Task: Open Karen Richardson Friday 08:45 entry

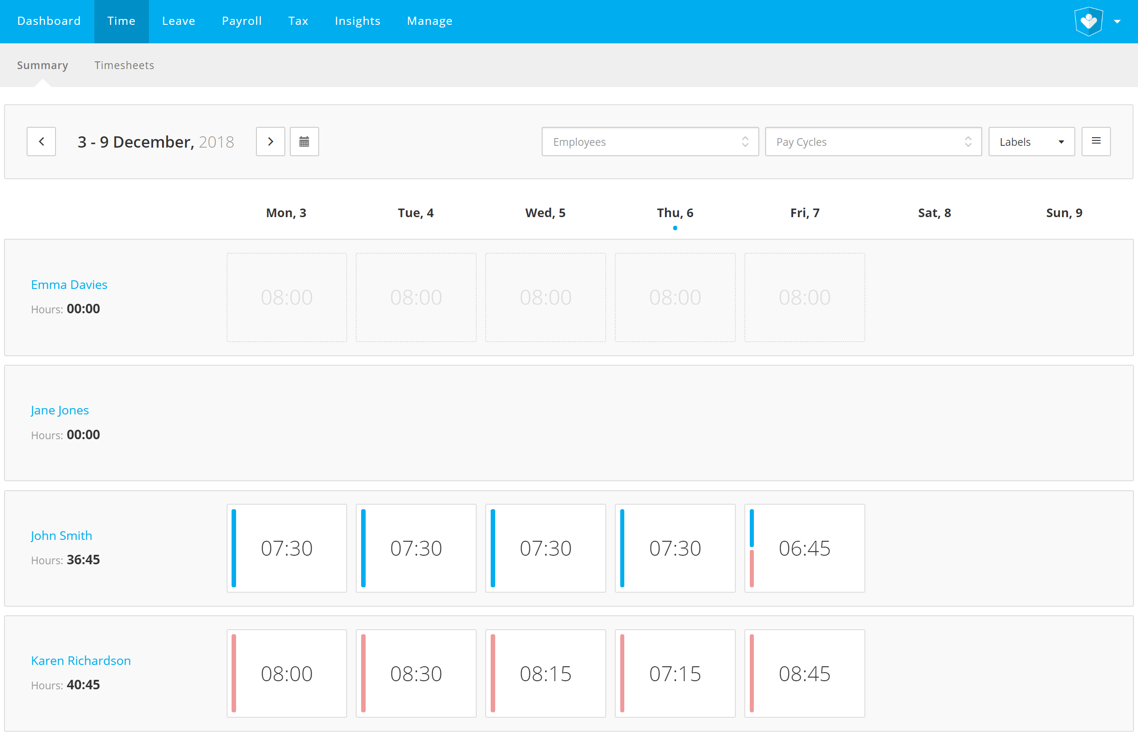Action: [804, 674]
